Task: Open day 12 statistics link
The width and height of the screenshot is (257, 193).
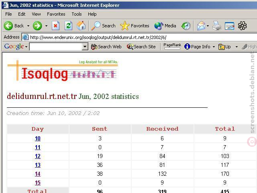Action: (x=38, y=156)
